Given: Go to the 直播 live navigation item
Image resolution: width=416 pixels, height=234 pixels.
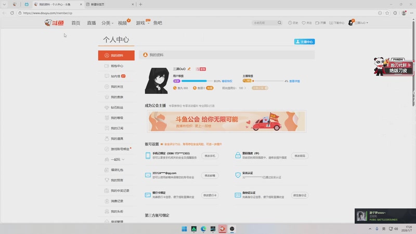Looking at the screenshot, I should [92, 23].
